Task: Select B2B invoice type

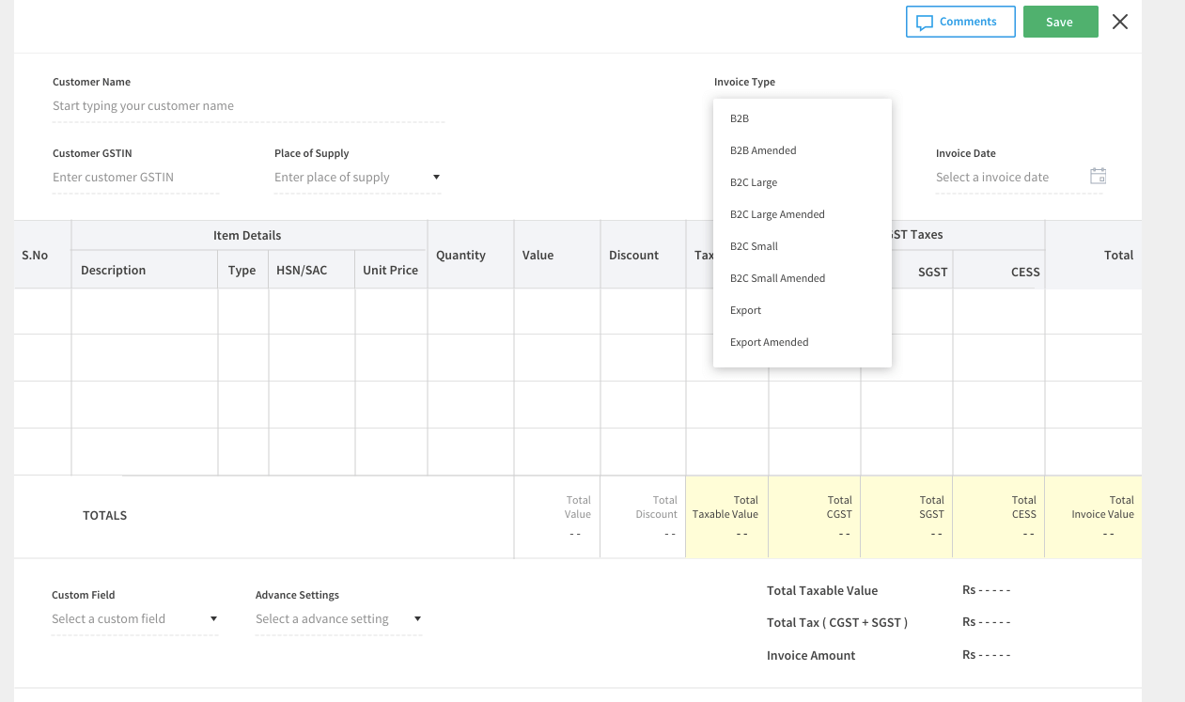Action: coord(740,117)
